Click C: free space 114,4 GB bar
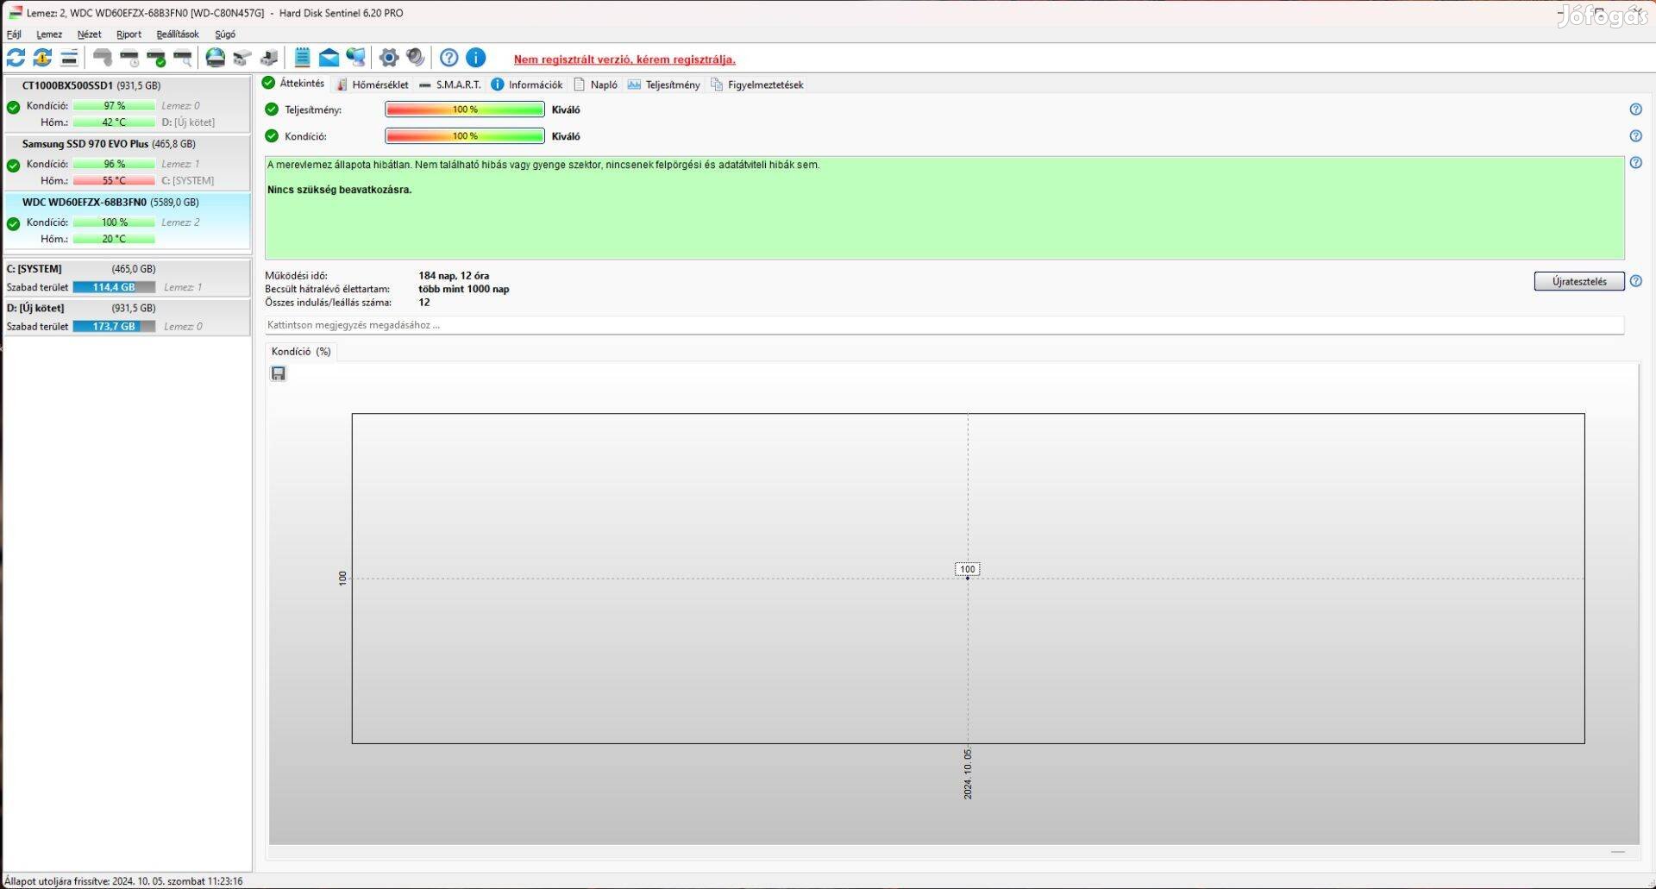Viewport: 1656px width, 889px height. pos(114,287)
